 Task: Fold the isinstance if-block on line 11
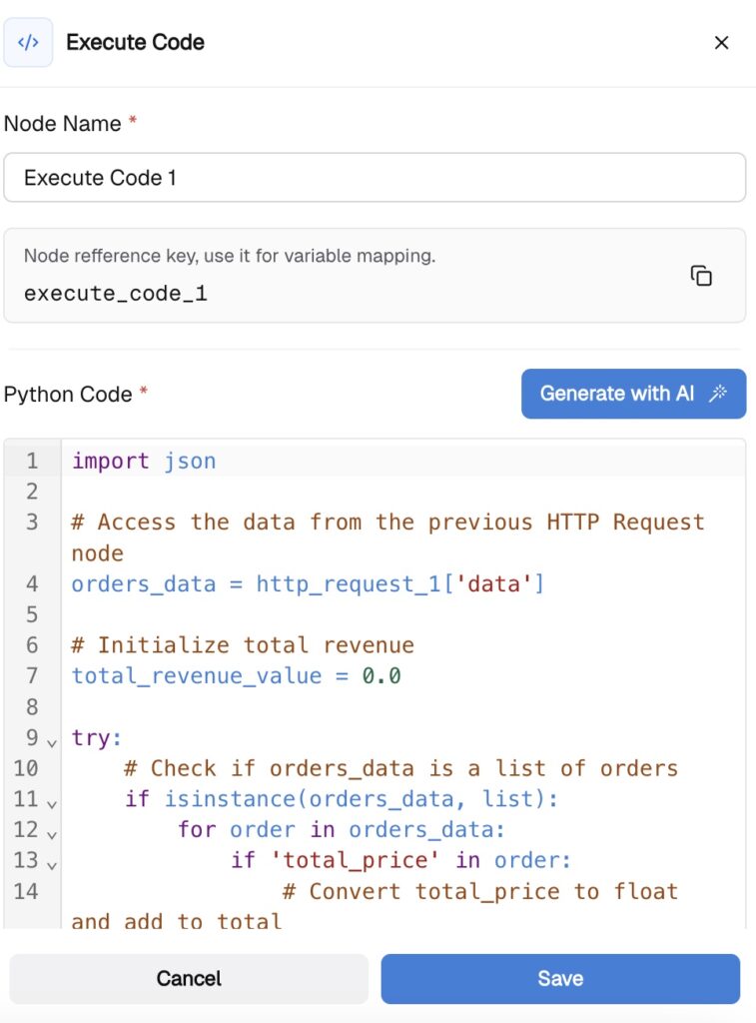tap(51, 801)
